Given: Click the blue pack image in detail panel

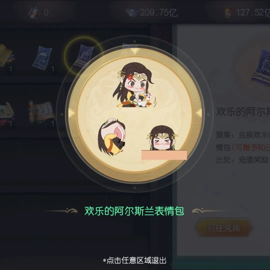Looking at the screenshot, I should click(x=261, y=67).
